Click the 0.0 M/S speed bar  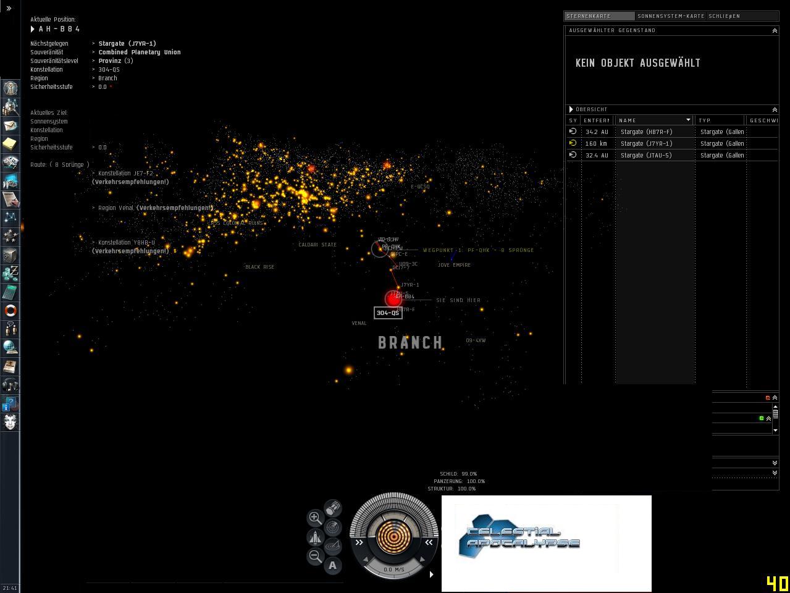coord(394,570)
